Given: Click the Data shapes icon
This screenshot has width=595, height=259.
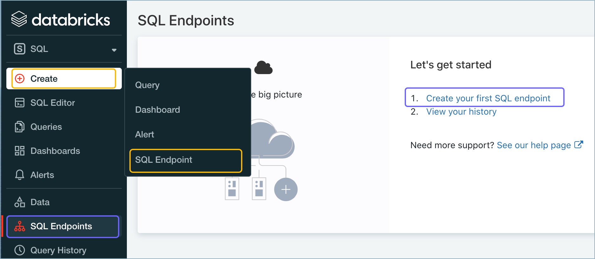Looking at the screenshot, I should (20, 202).
